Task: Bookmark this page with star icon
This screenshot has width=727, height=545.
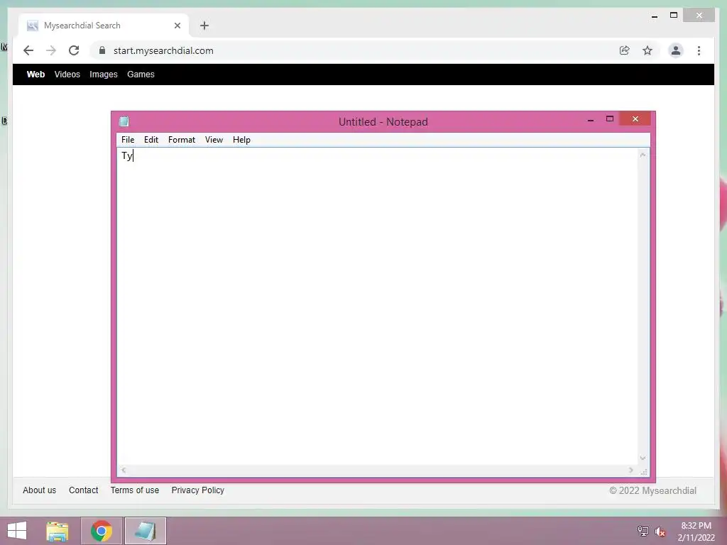Action: pyautogui.click(x=647, y=50)
